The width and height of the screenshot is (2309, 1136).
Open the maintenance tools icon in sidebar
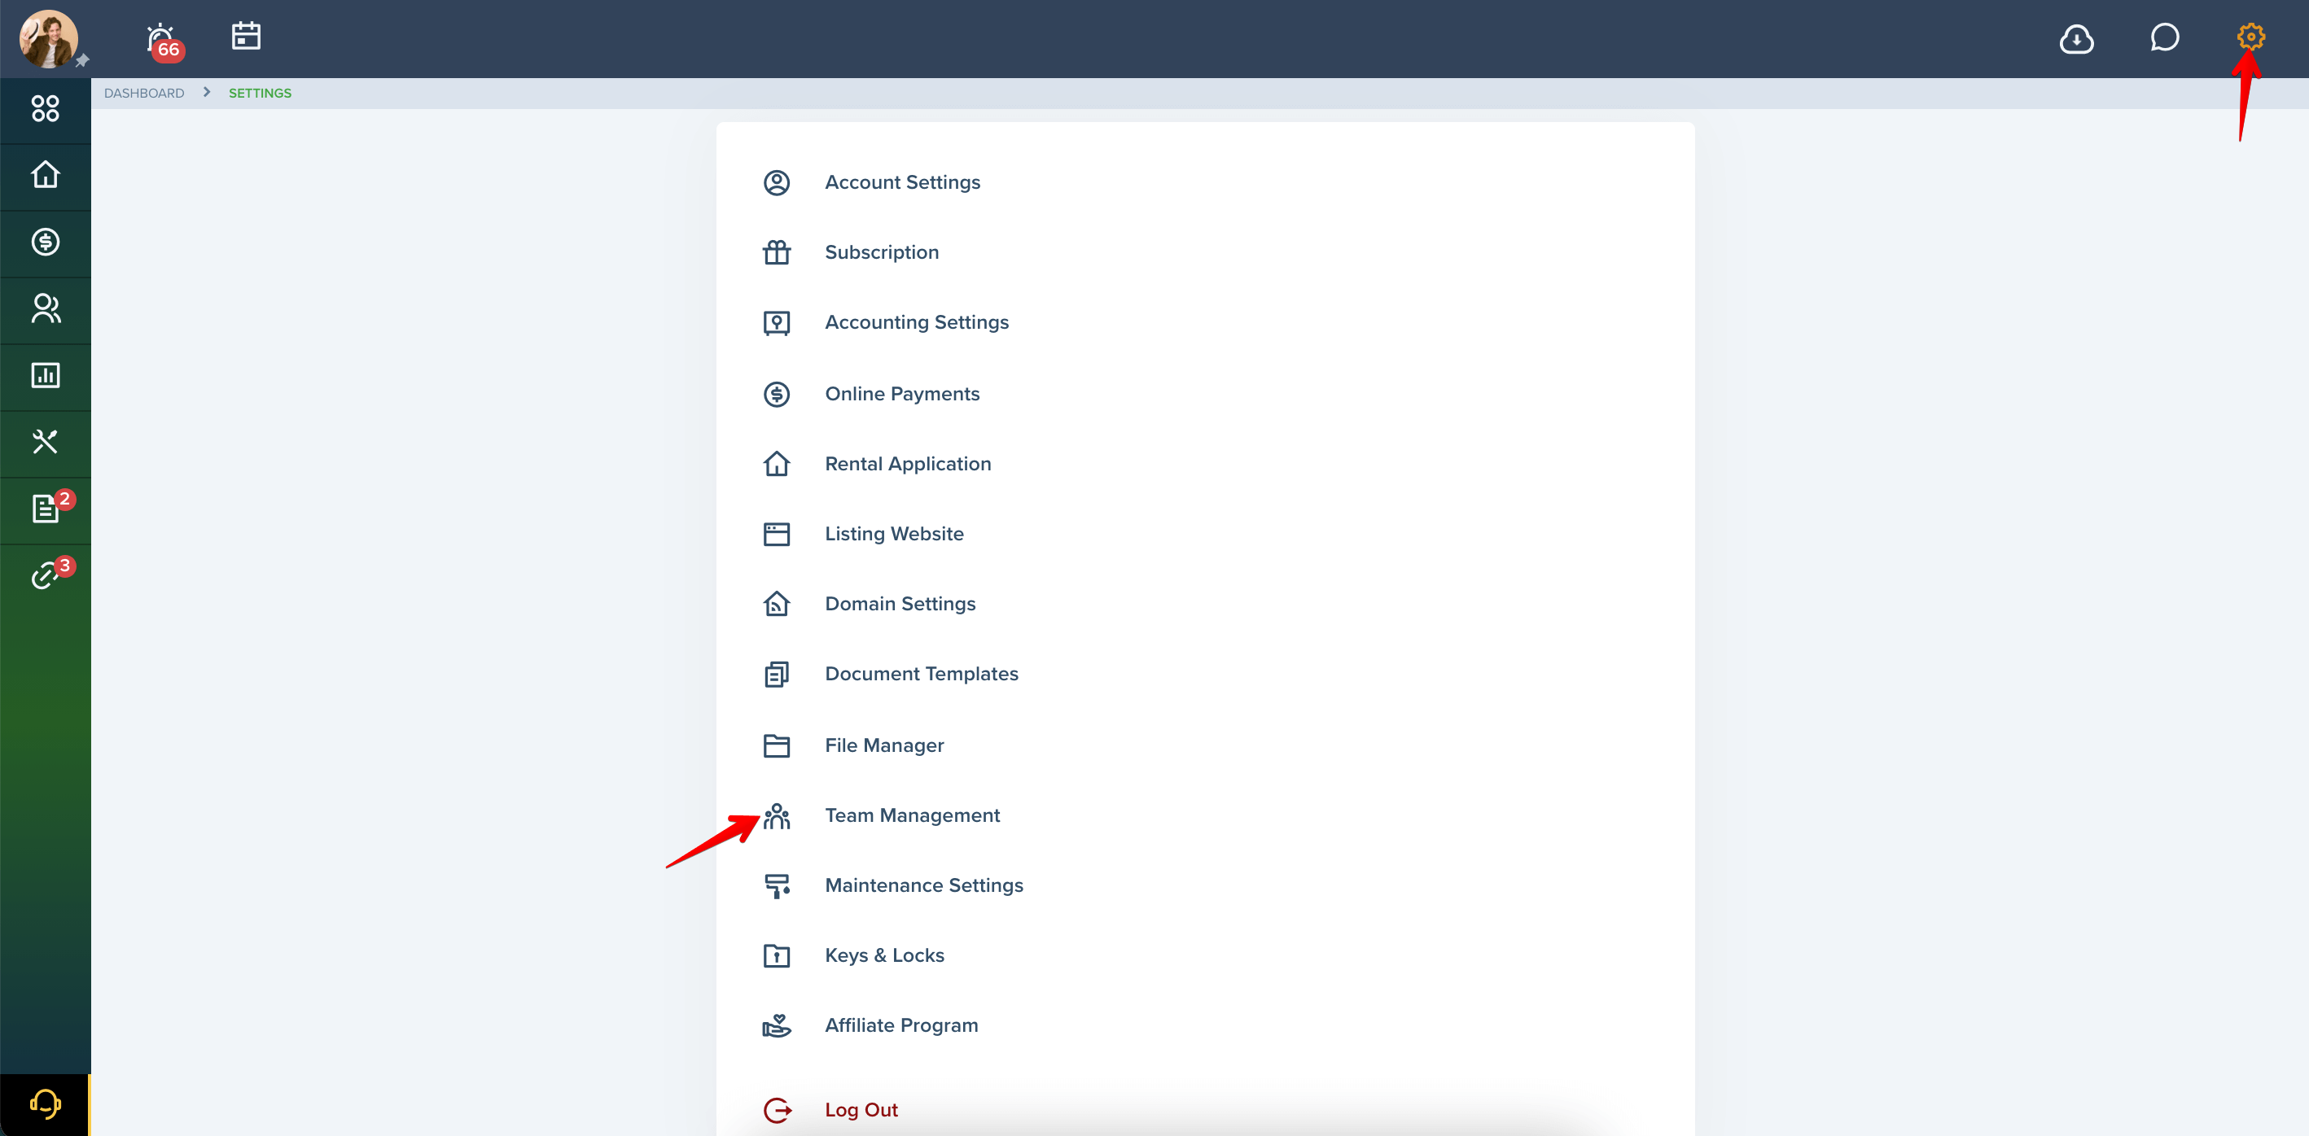click(x=45, y=442)
